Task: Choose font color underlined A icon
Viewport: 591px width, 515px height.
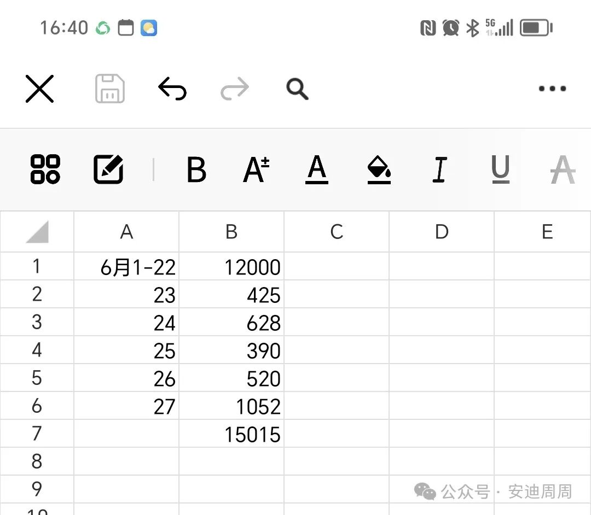Action: (x=317, y=169)
